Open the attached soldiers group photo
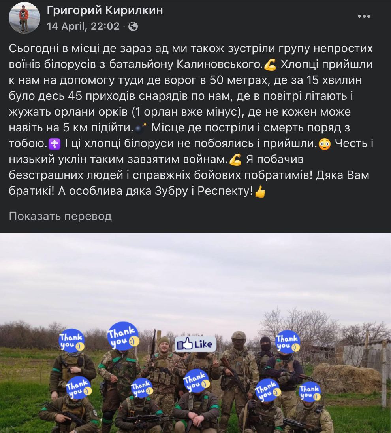The height and width of the screenshot is (433, 391). click(195, 333)
